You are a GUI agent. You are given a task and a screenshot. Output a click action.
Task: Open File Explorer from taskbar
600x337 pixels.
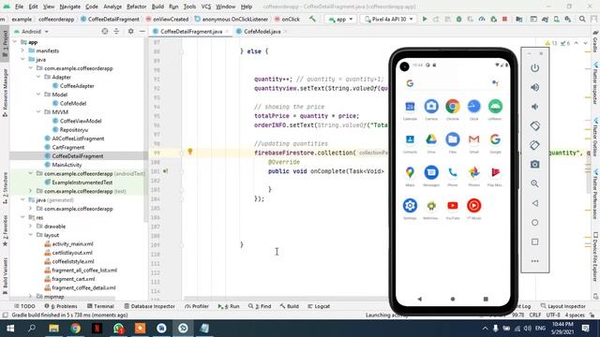pos(53,329)
